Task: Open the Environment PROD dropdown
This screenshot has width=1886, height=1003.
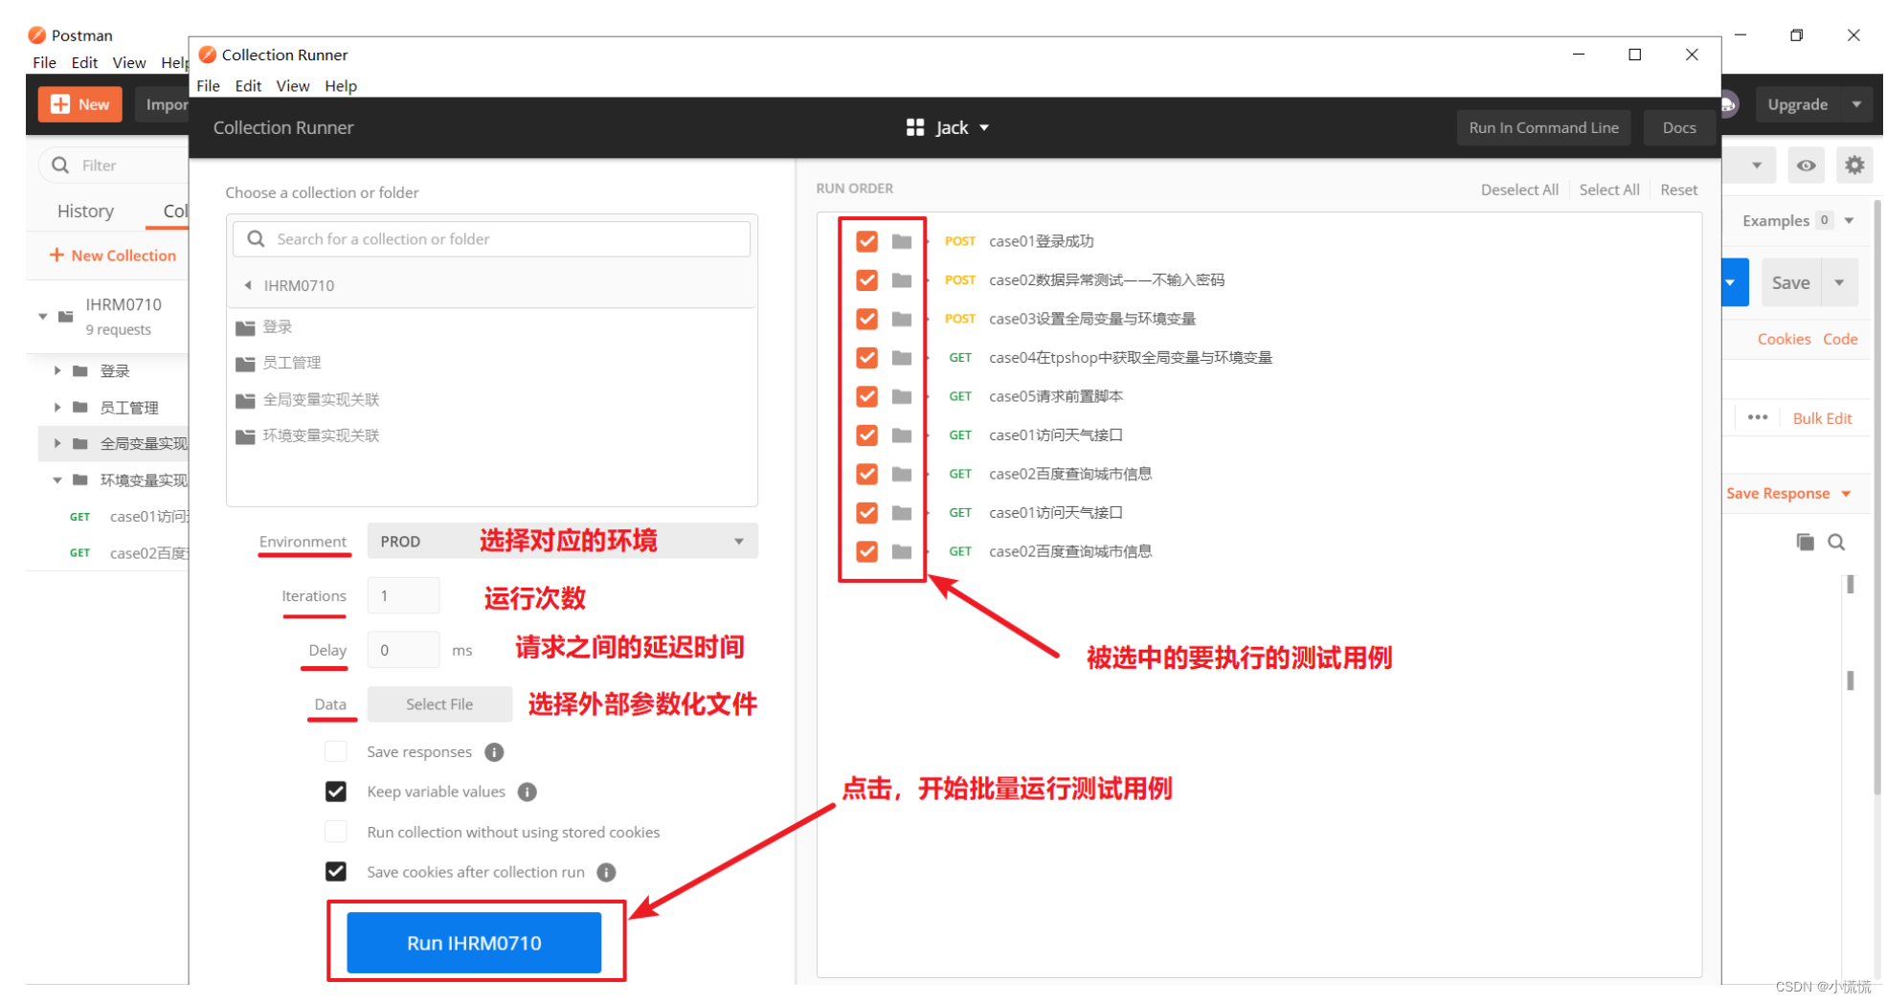Action: pos(563,541)
